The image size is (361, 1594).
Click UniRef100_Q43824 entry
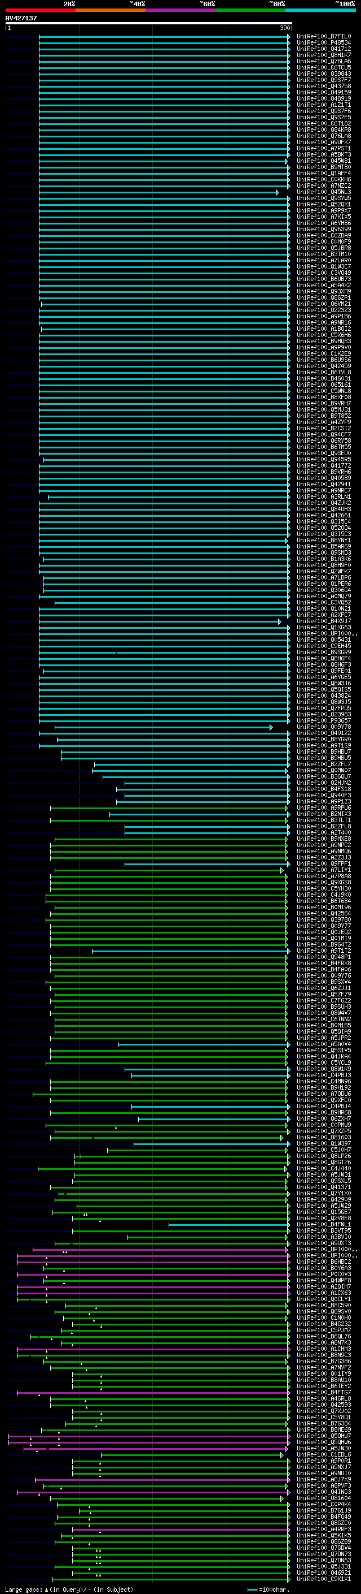(323, 696)
